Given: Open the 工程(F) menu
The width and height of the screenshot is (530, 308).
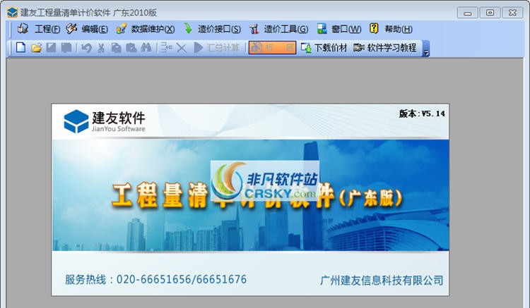Looking at the screenshot, I should [47, 29].
